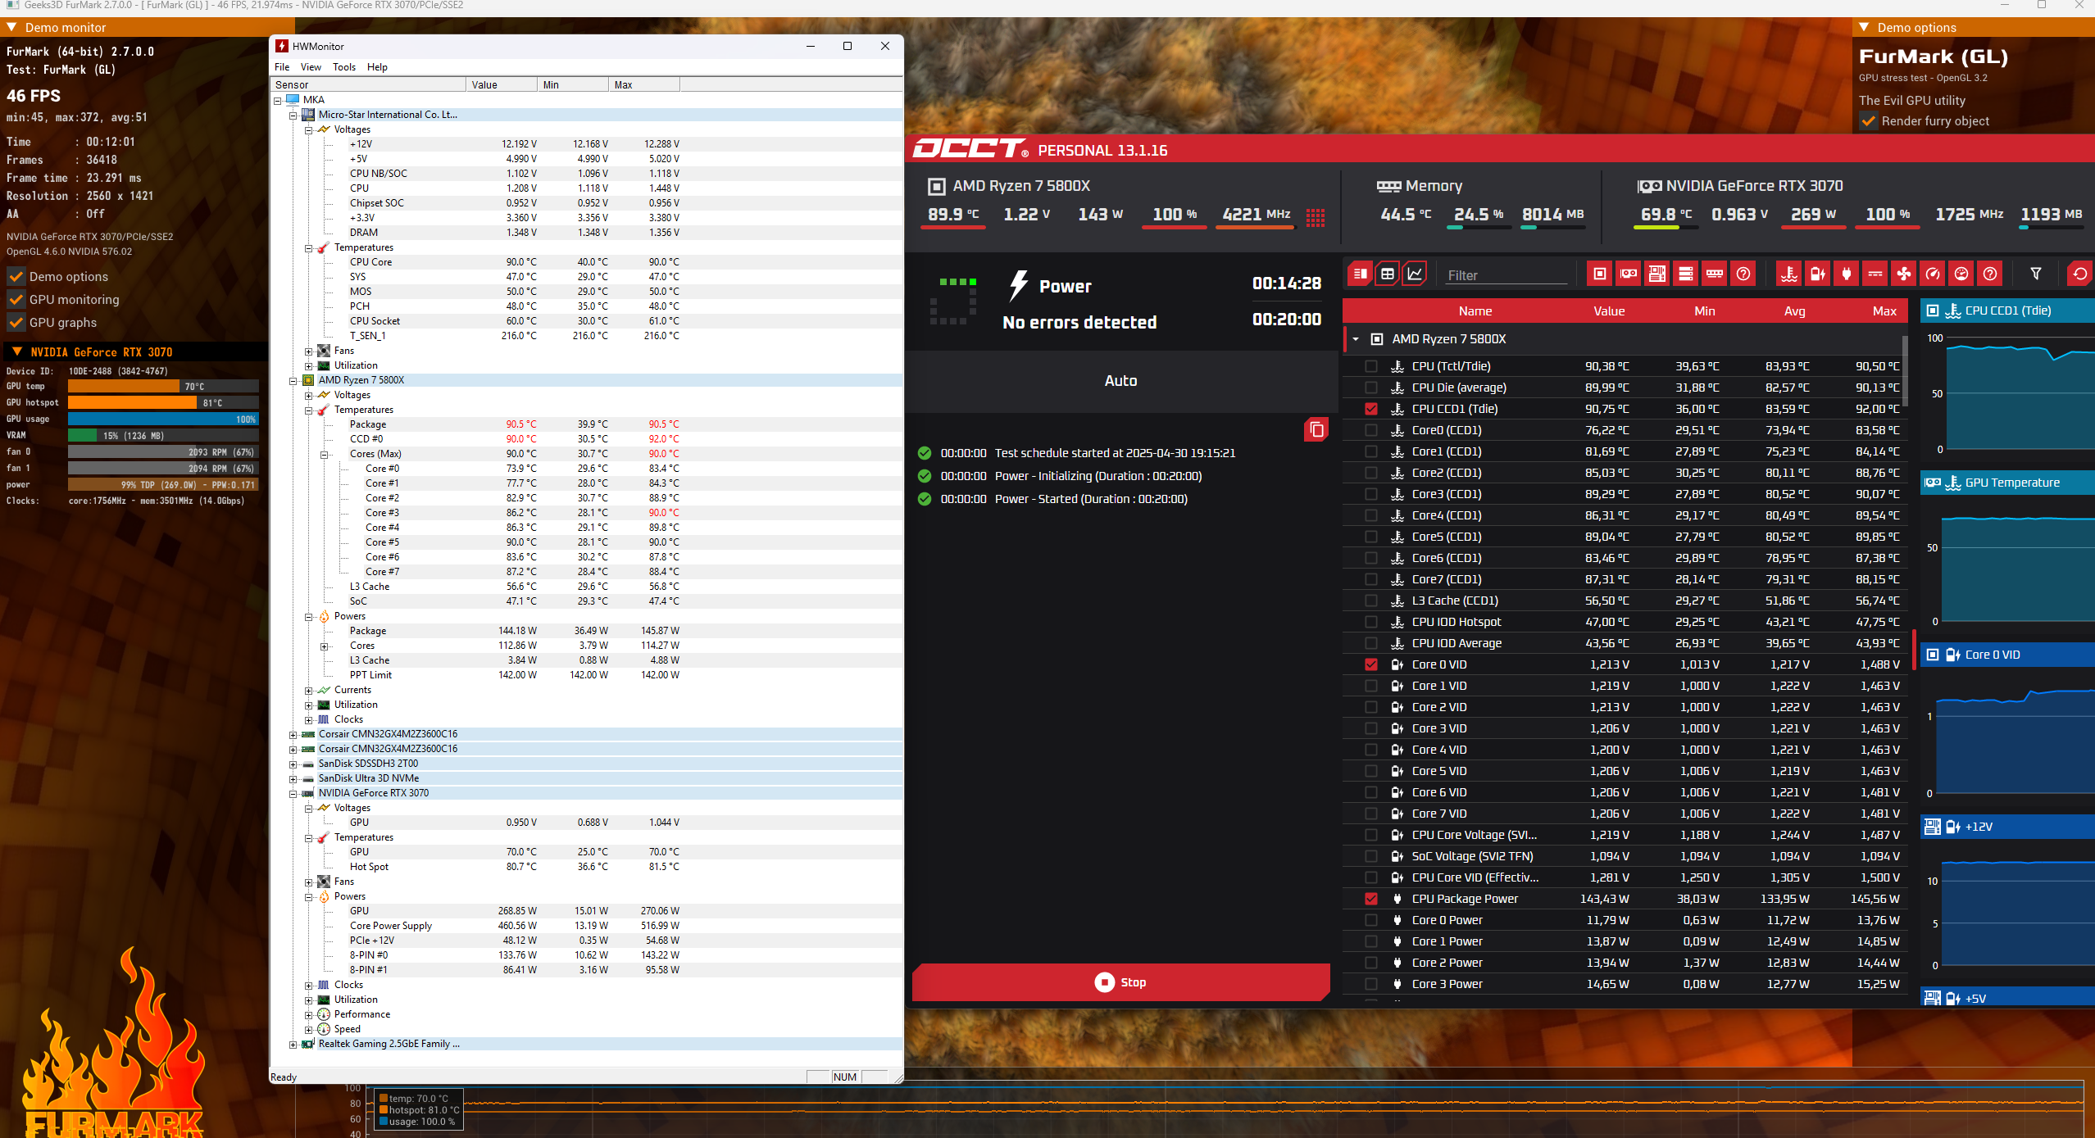Click the FurMark GPU usage blue bar
Image resolution: width=2095 pixels, height=1138 pixels.
click(163, 419)
